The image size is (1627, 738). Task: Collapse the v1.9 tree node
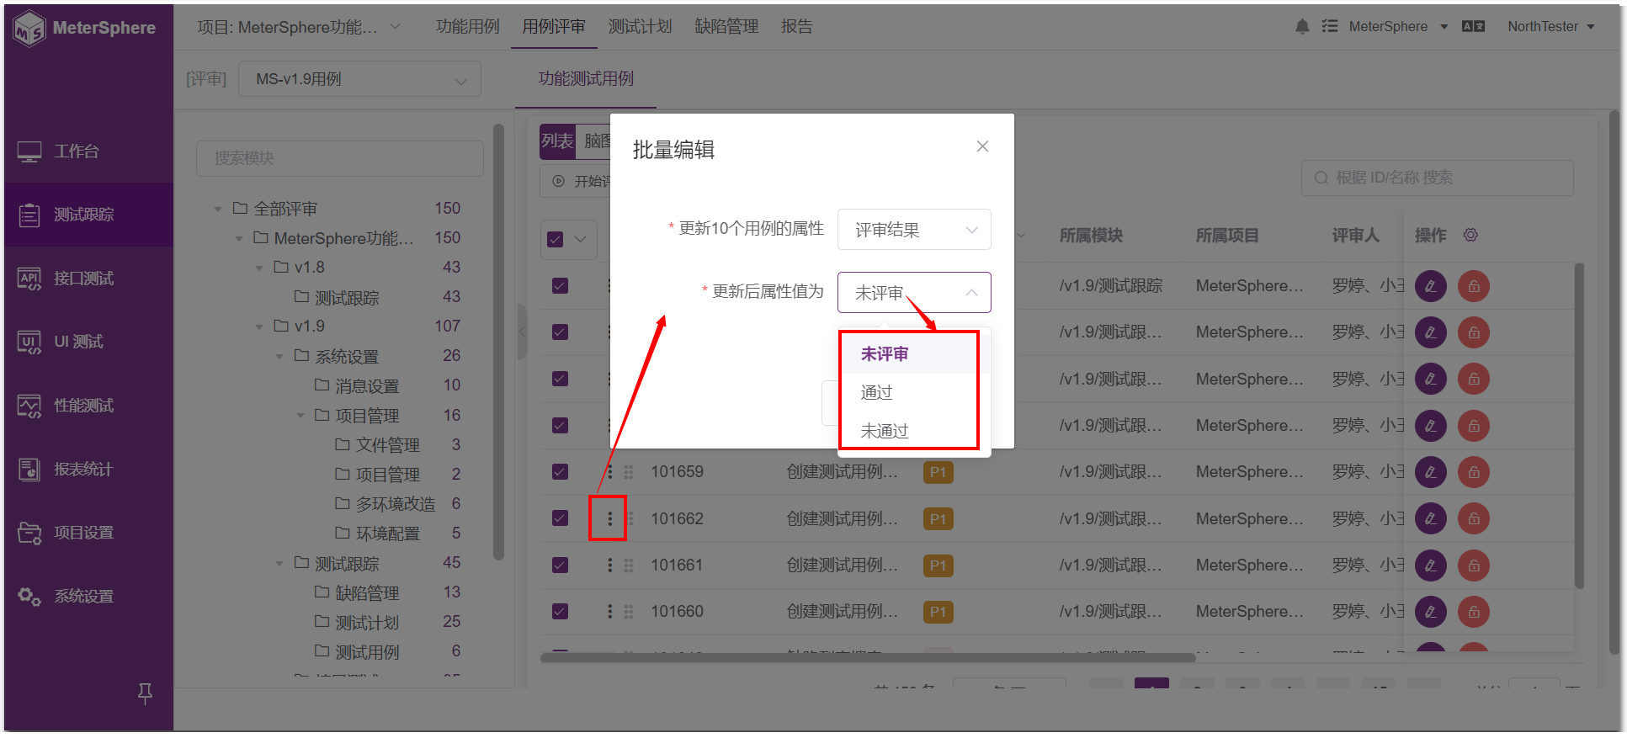(x=259, y=327)
